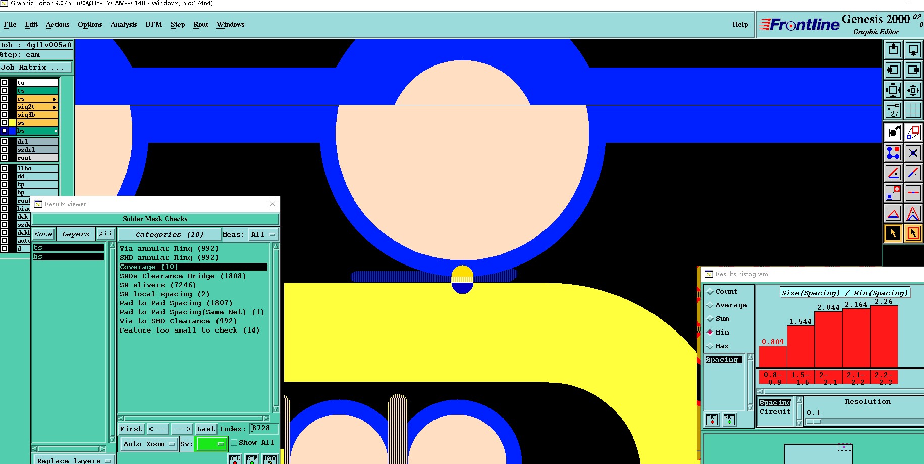Click the UNDO icon in Results viewer
The height and width of the screenshot is (464, 924).
point(270,459)
